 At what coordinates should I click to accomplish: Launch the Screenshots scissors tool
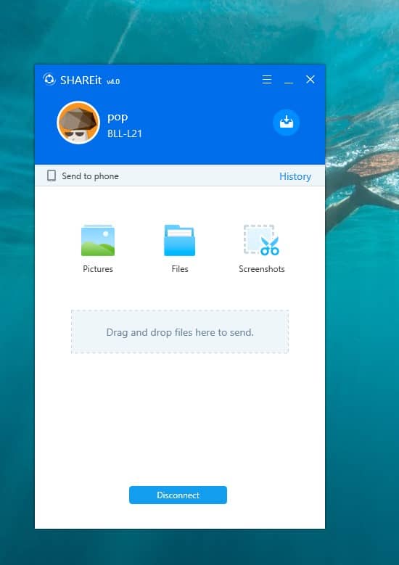click(x=261, y=240)
